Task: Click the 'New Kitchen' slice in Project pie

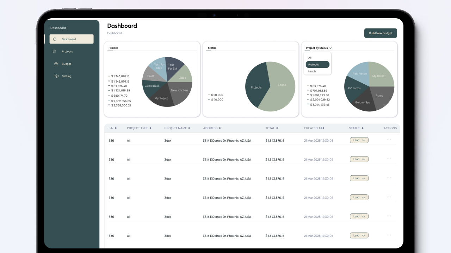Action: pos(180,91)
